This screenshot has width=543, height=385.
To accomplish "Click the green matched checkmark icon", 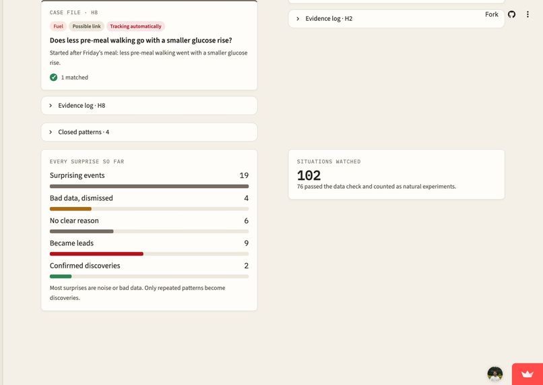I will 53,78.
